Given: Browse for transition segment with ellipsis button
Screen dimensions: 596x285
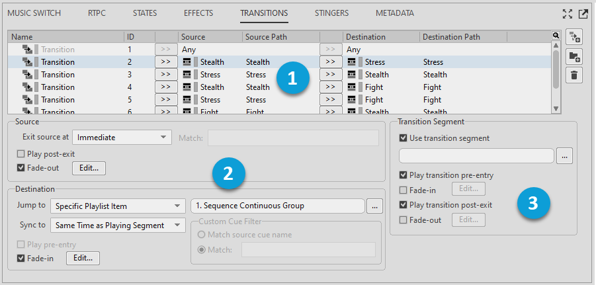Looking at the screenshot, I should coord(564,156).
